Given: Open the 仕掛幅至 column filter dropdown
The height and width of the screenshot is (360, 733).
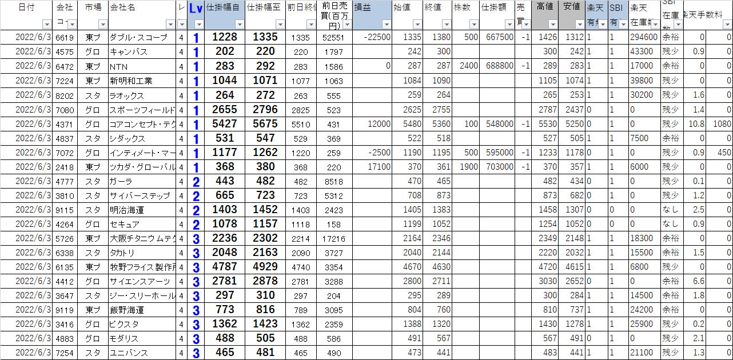Looking at the screenshot, I should 280,24.
